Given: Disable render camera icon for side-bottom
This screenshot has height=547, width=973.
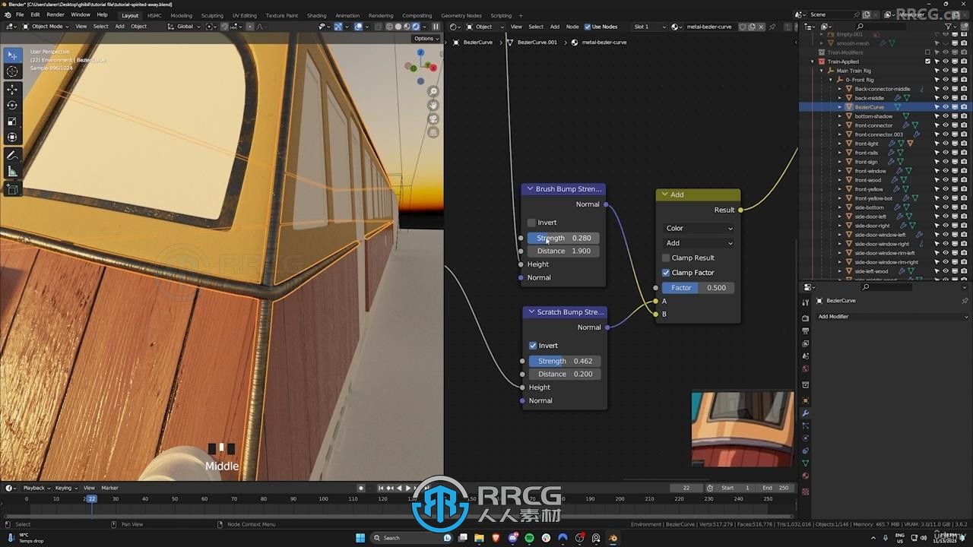Looking at the screenshot, I should coord(964,207).
